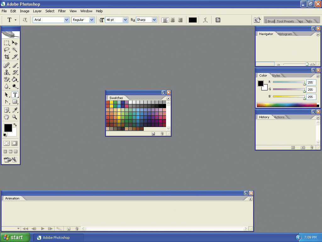The height and width of the screenshot is (242, 322).
Task: Open the font family dropdown showing Arial
Action: tap(66, 20)
